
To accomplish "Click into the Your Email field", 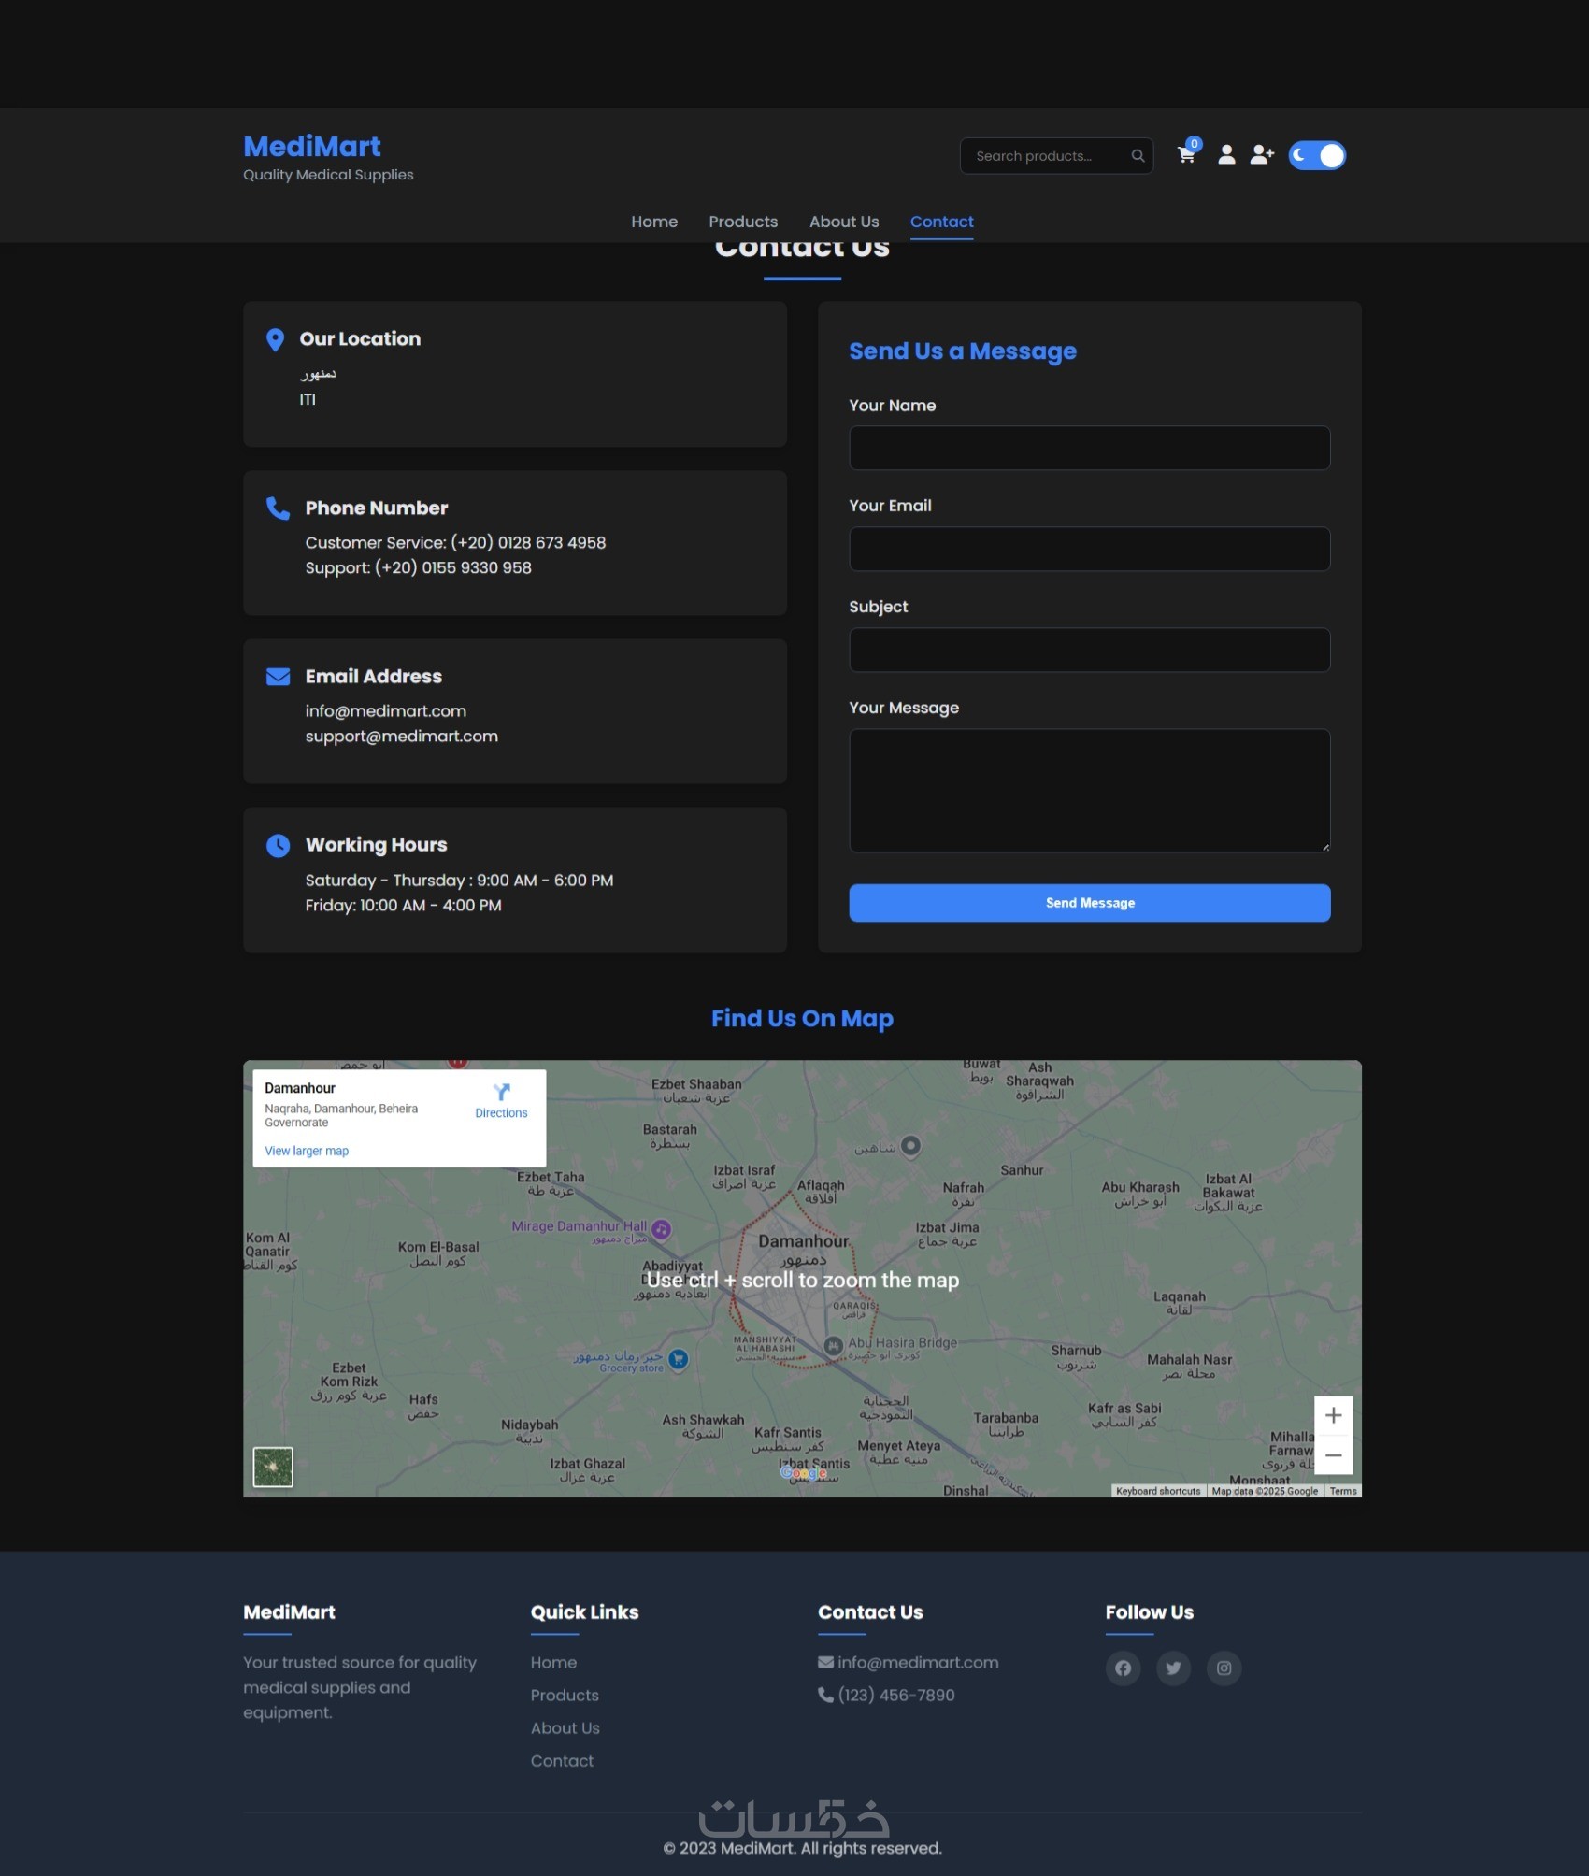I will point(1089,549).
